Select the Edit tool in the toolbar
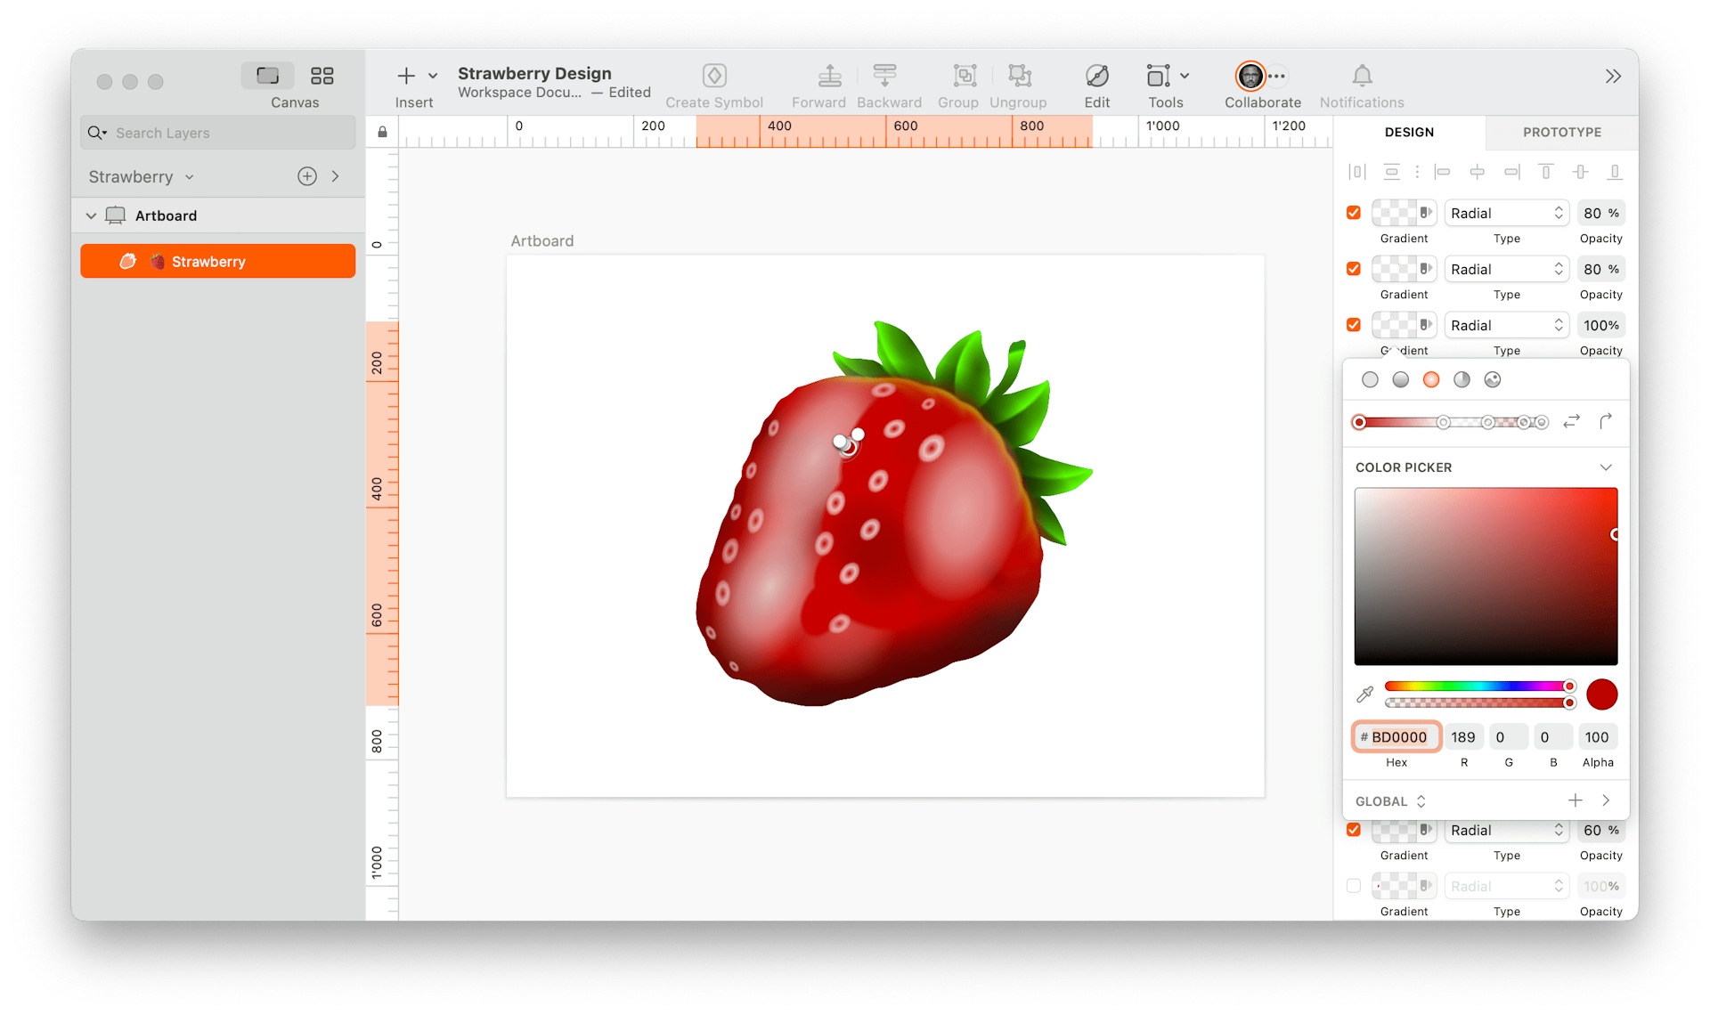This screenshot has width=1710, height=1015. [1096, 76]
